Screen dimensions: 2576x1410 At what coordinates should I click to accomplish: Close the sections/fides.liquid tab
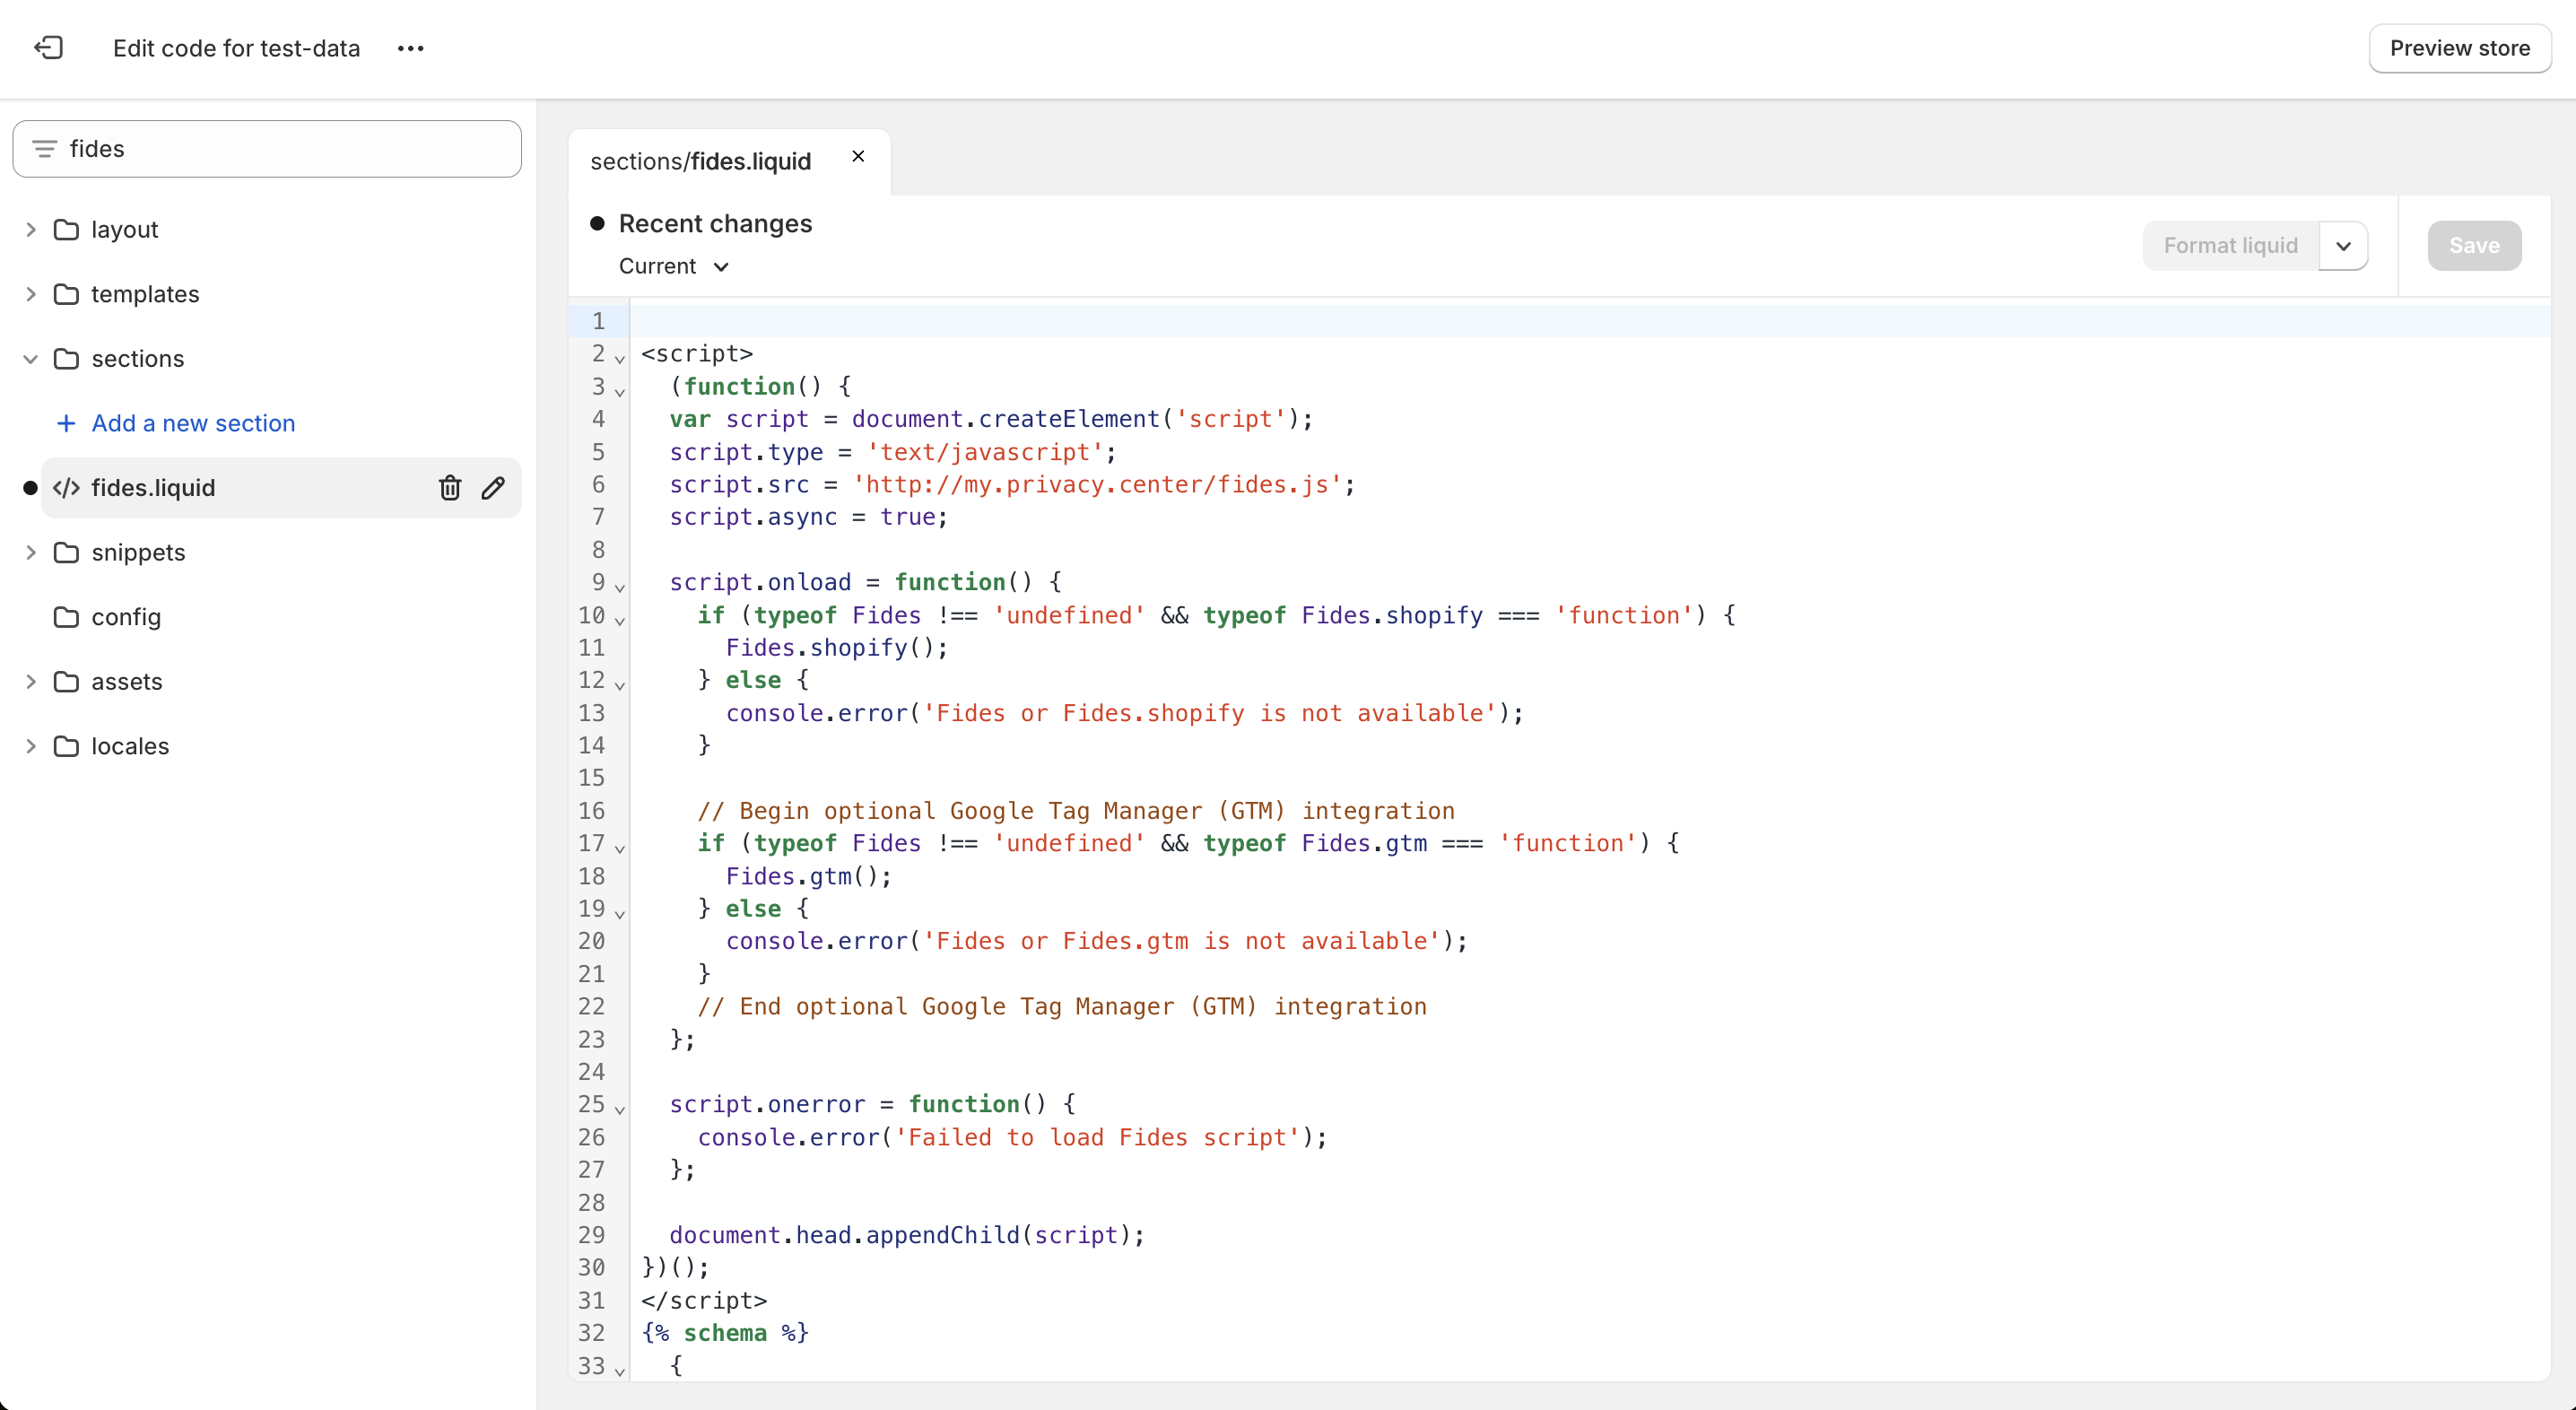[x=858, y=156]
